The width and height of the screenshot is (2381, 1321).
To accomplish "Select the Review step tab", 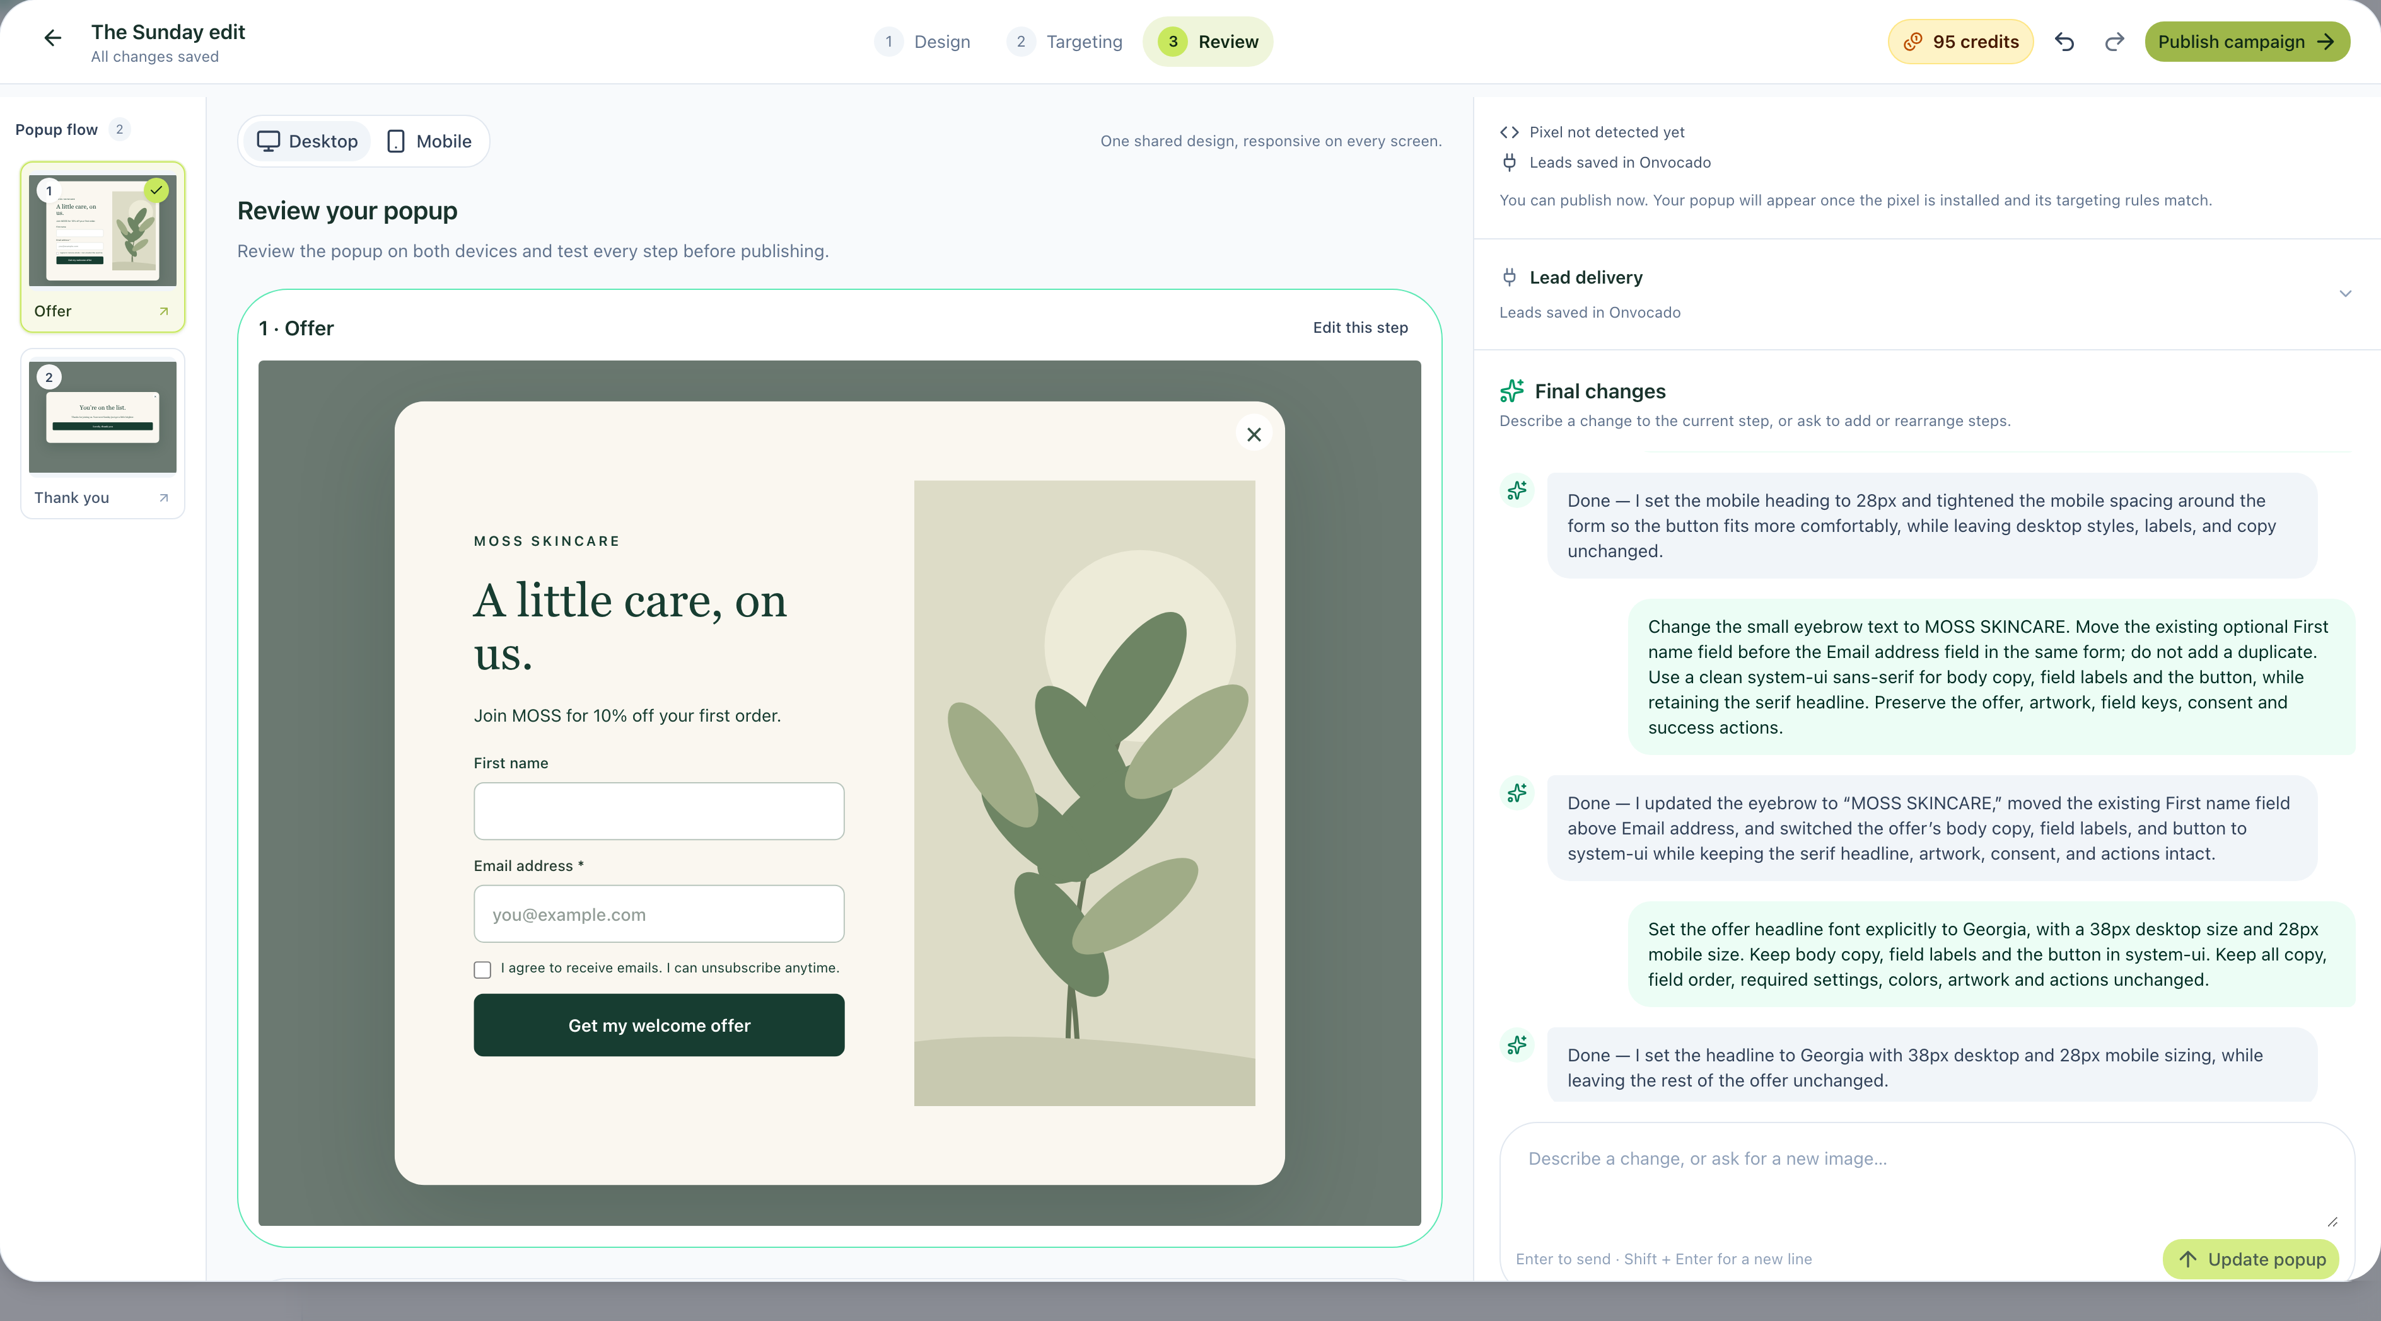I will [x=1208, y=42].
